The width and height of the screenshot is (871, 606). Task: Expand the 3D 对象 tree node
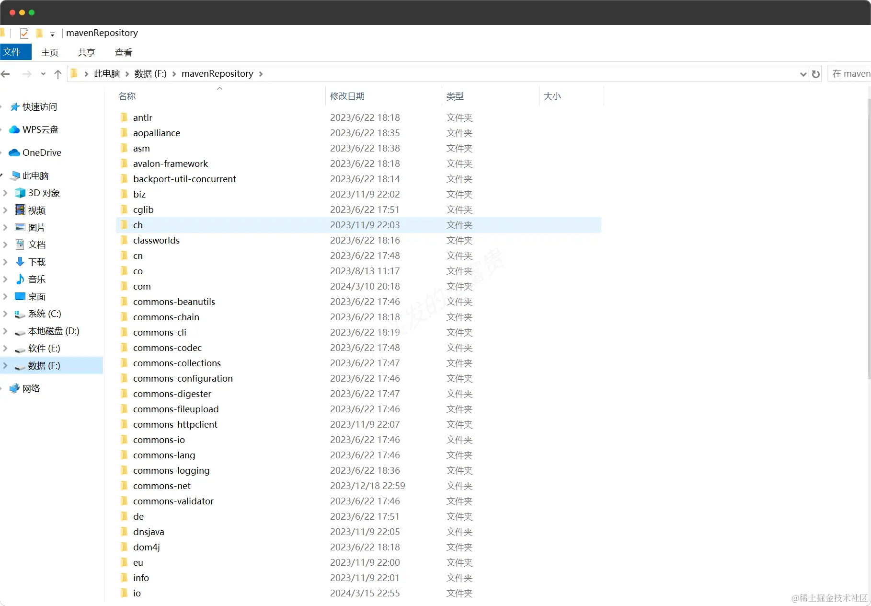(5, 193)
